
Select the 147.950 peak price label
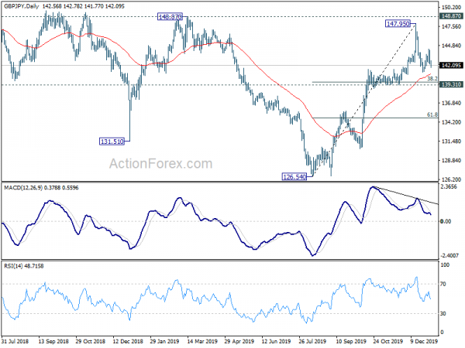click(x=398, y=24)
